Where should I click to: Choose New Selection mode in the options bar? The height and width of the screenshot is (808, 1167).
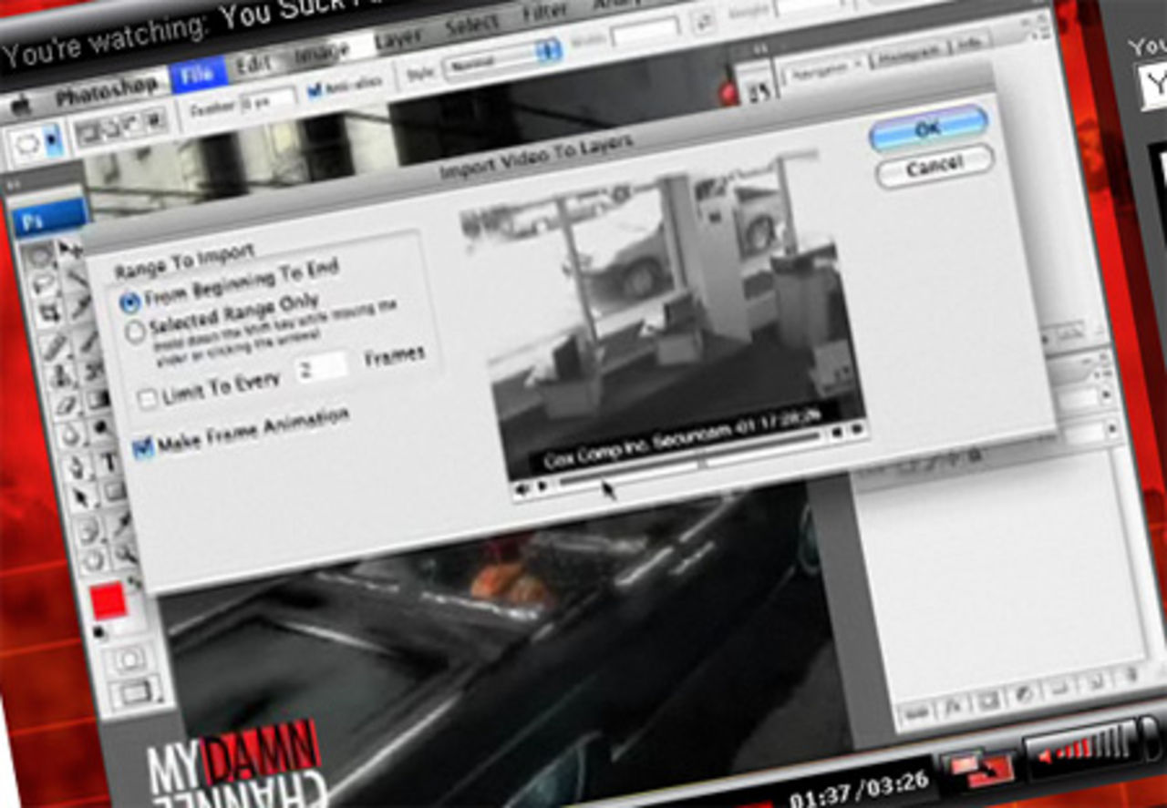[89, 134]
